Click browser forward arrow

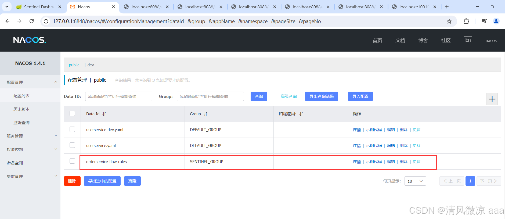(x=19, y=21)
